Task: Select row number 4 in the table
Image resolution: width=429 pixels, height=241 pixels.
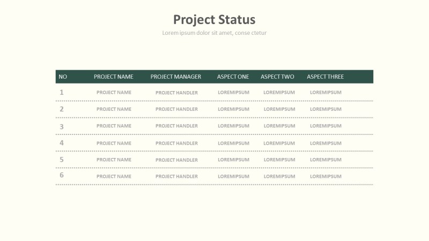Action: coord(62,143)
